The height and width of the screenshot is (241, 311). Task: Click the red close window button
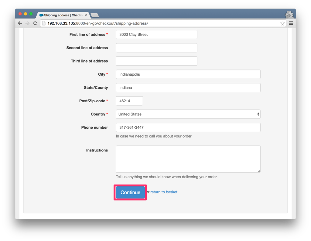coord(20,14)
